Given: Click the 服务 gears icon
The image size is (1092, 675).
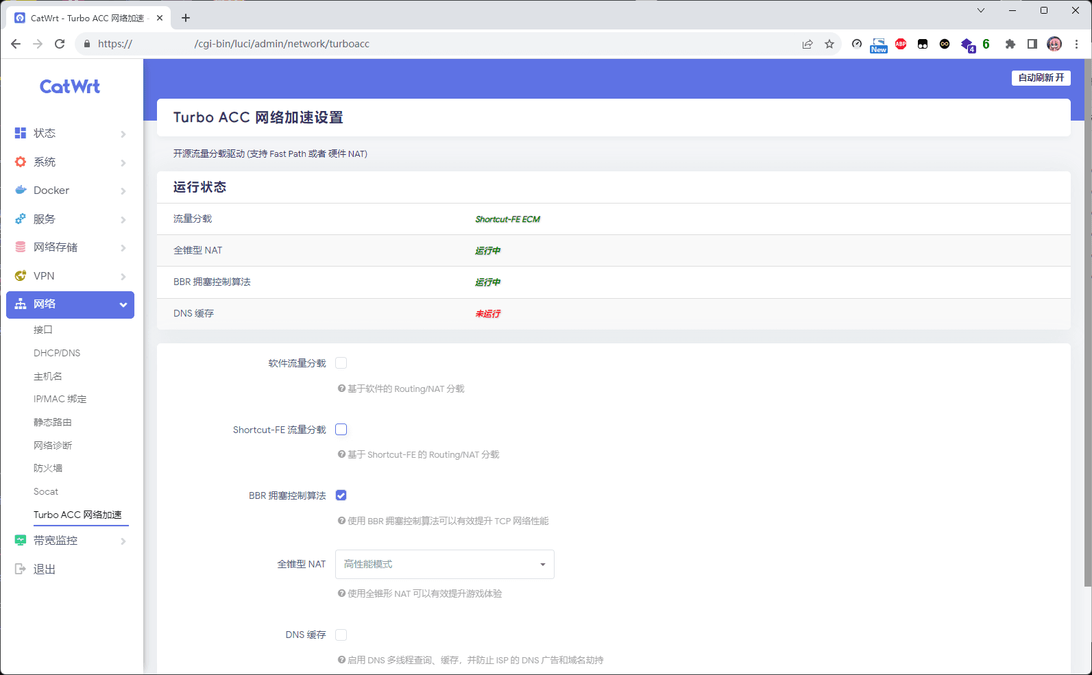Looking at the screenshot, I should pos(21,219).
